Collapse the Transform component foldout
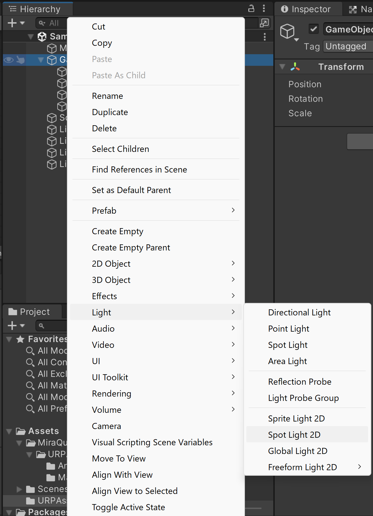This screenshot has height=516, width=373. [x=282, y=67]
